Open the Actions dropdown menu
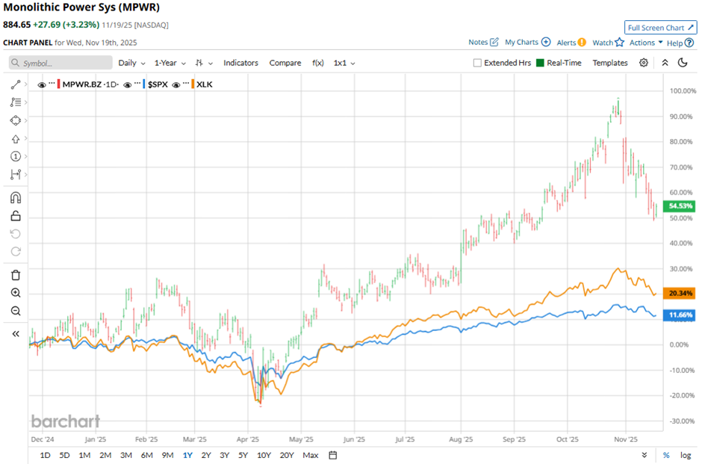The width and height of the screenshot is (702, 464). pyautogui.click(x=646, y=43)
